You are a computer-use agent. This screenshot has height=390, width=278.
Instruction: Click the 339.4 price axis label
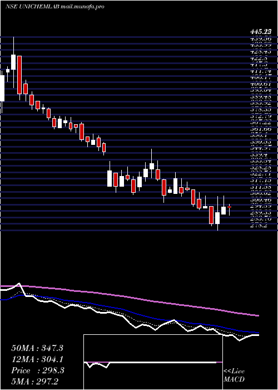coord(259,155)
